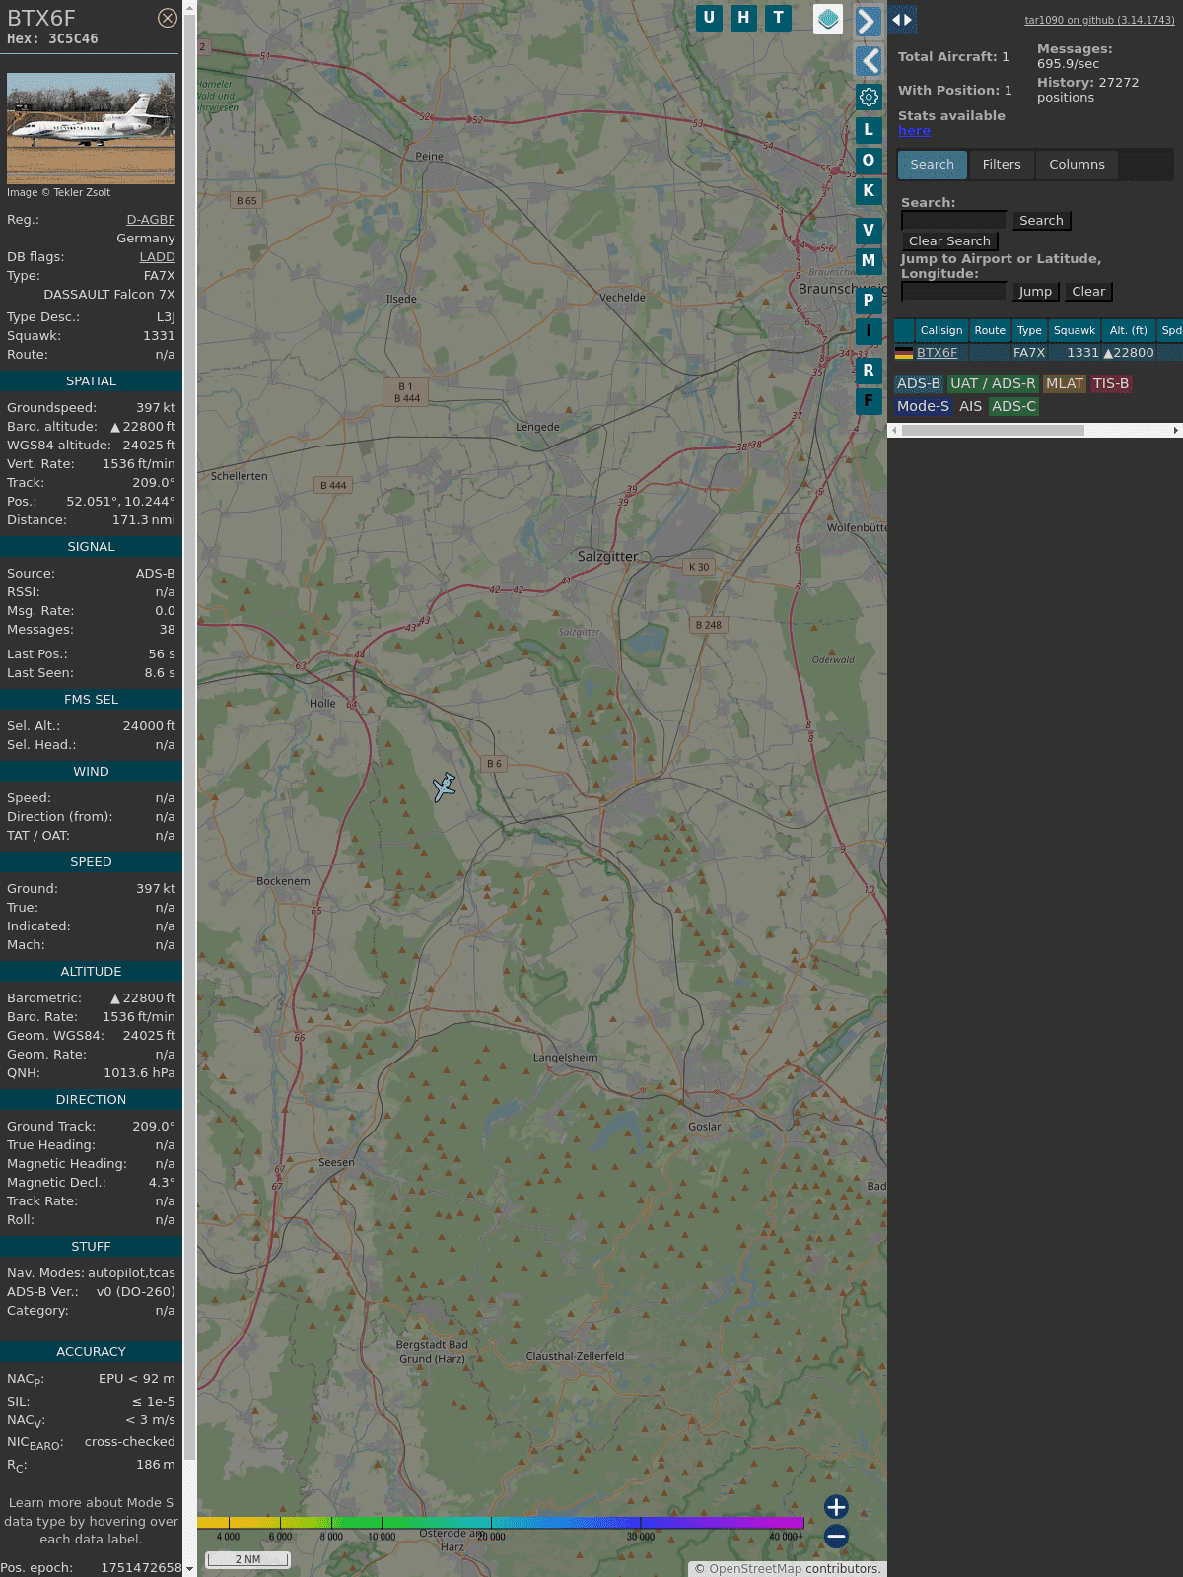This screenshot has width=1183, height=1577.
Task: Focus the Search text field
Action: click(x=953, y=221)
